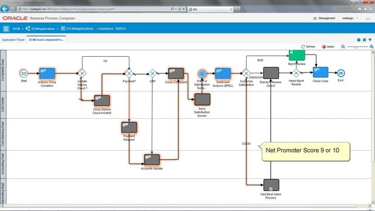
Task: Click the 'Instance: 80055' breadcrumb text
Action: pos(112,29)
